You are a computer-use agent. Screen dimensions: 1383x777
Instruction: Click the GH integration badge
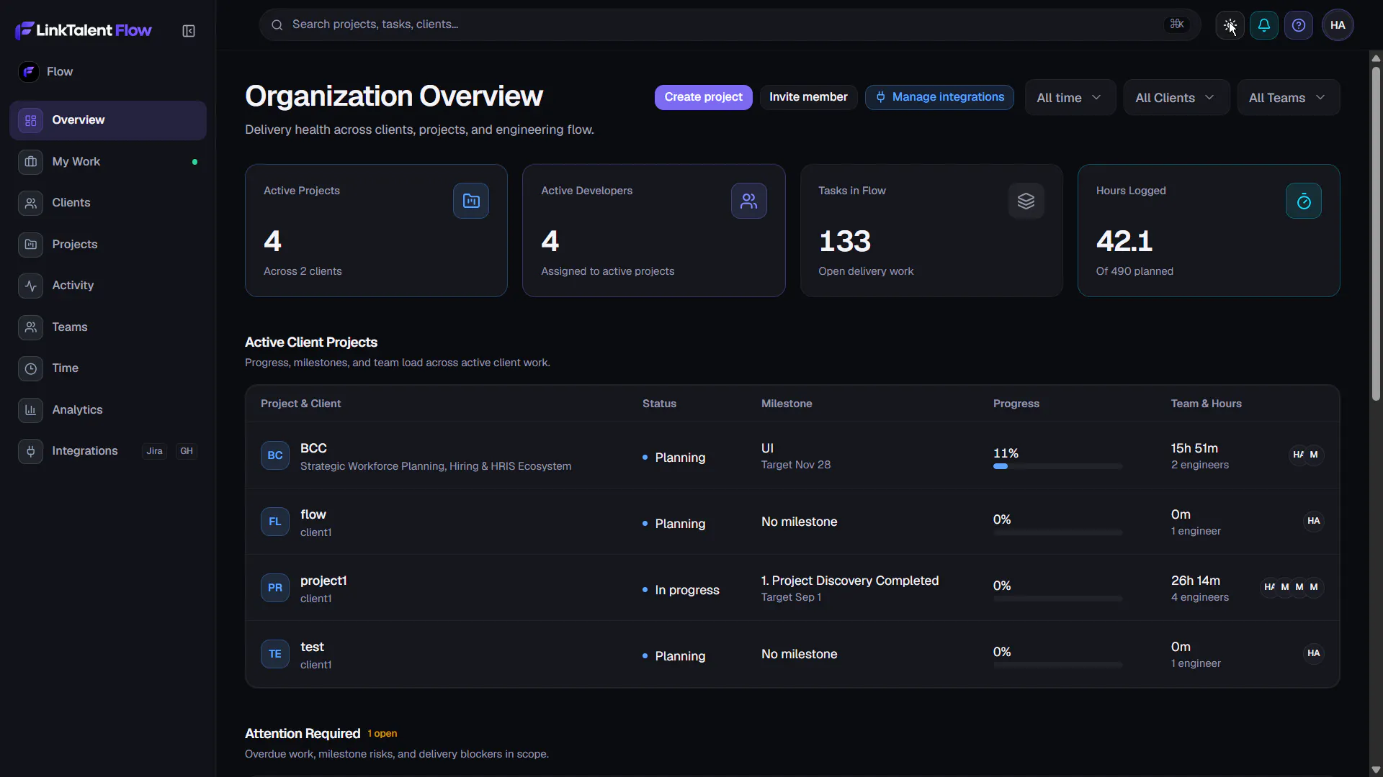(x=187, y=451)
